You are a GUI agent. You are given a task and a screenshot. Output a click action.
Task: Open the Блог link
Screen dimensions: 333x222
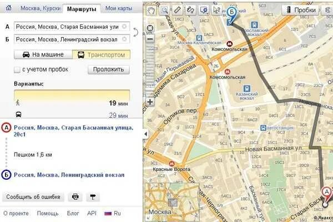[73, 213]
